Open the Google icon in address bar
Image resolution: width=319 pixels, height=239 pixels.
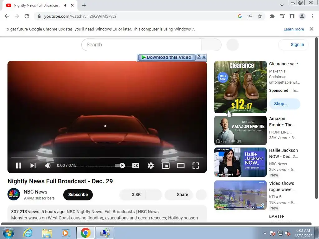pyautogui.click(x=240, y=16)
